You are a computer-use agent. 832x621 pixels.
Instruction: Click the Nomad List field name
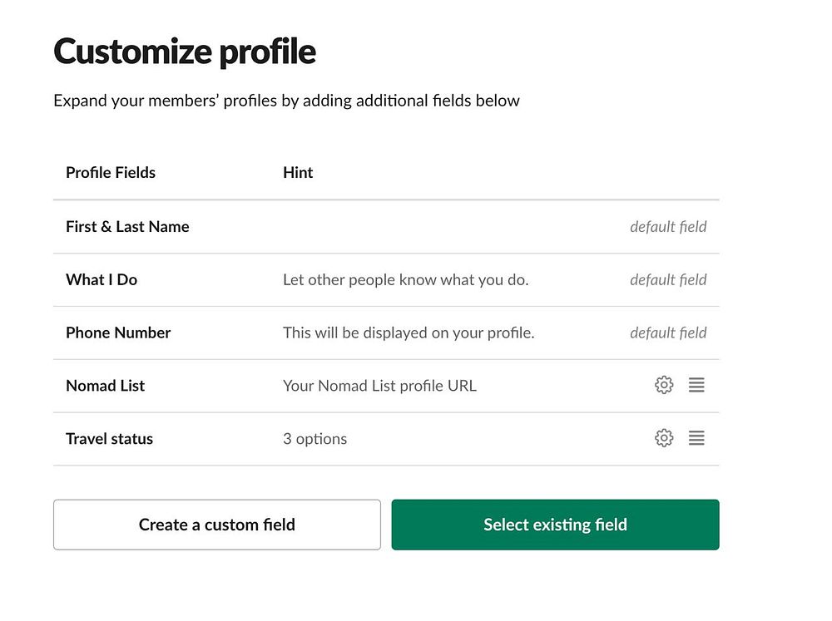(105, 386)
